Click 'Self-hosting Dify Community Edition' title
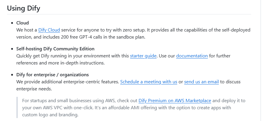 [55, 49]
